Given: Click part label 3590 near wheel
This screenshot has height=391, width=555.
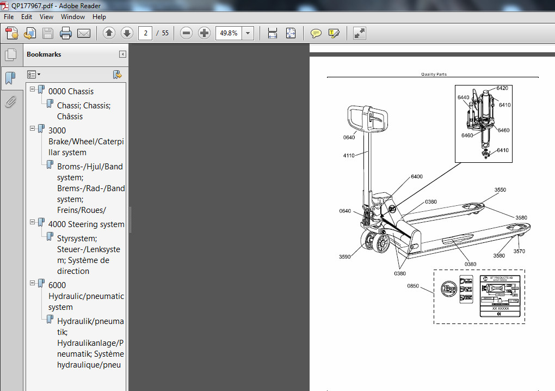Looking at the screenshot, I should tap(344, 257).
